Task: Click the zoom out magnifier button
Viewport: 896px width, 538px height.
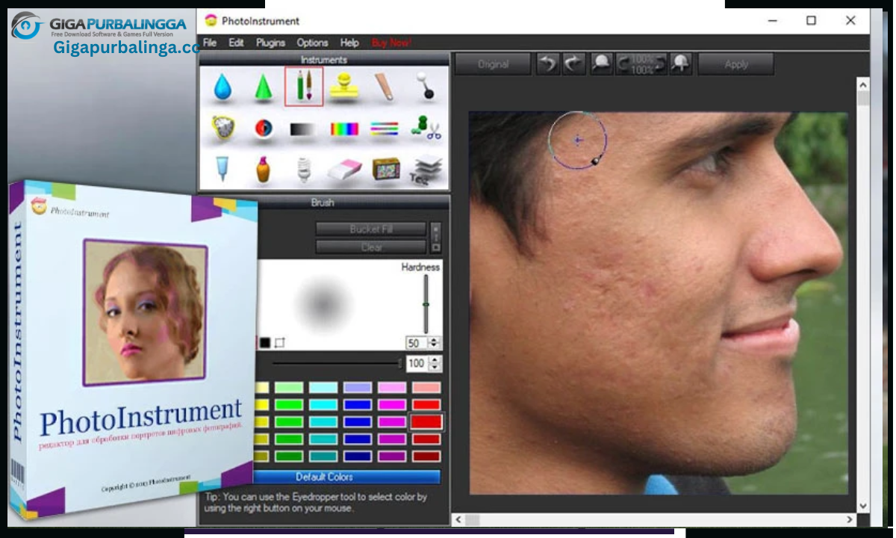Action: tap(600, 64)
